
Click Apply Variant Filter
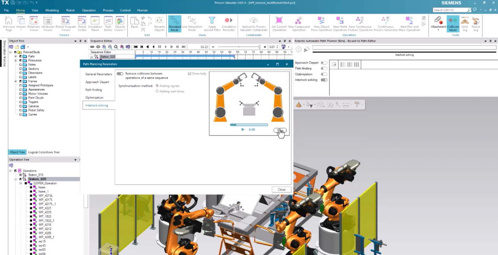[x=212, y=24]
